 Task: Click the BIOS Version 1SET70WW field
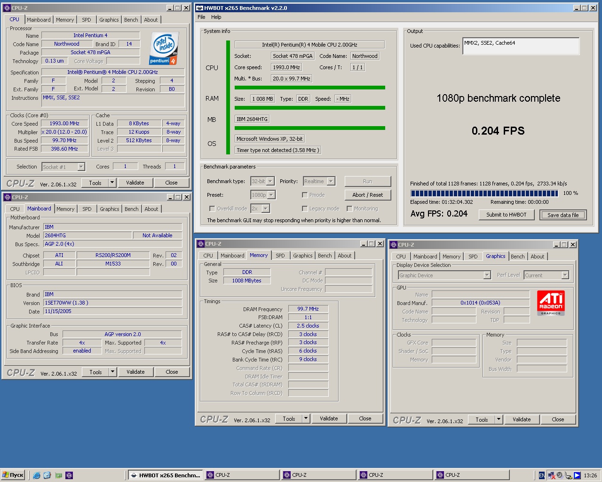pyautogui.click(x=113, y=303)
